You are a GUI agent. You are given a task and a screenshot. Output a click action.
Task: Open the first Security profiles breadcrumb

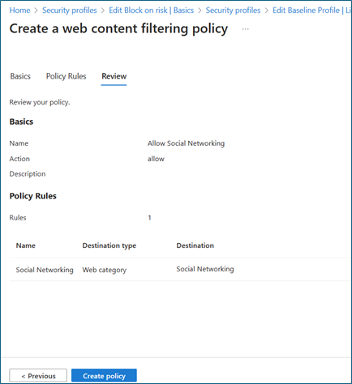point(70,11)
